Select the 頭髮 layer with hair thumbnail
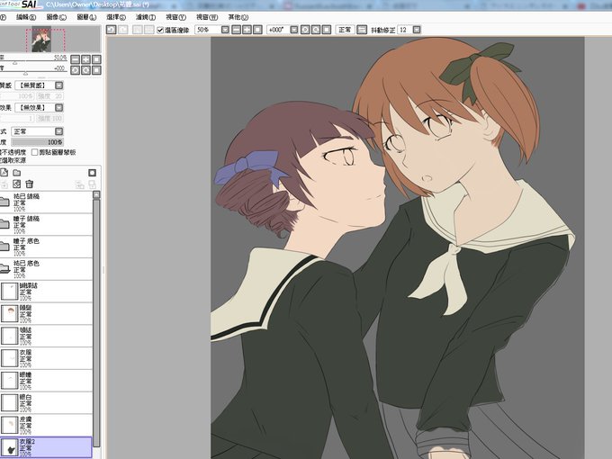612x459 pixels. (x=46, y=313)
